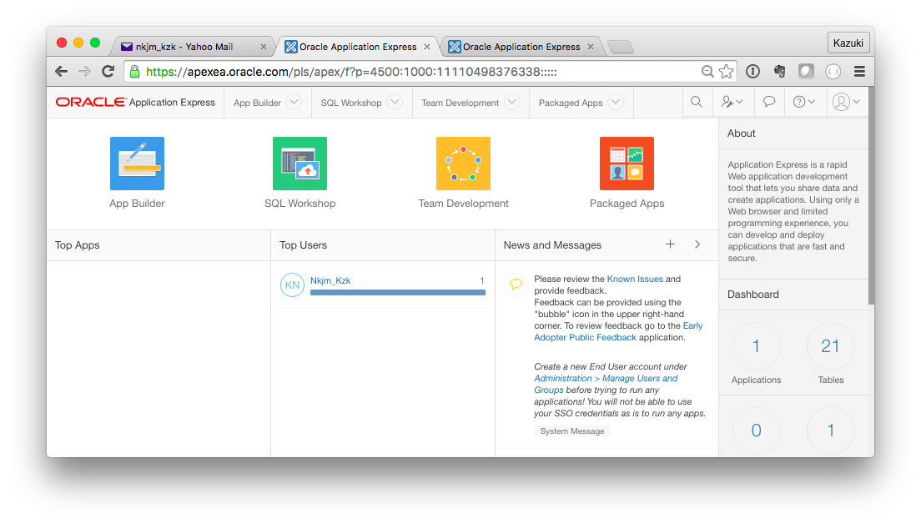Click the System Message tag

(572, 431)
